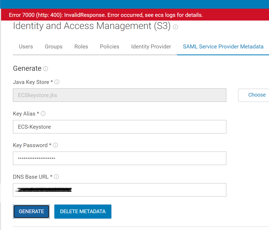Select the SAML Service Provider Metadata tab
The image size is (269, 230).
coord(223,47)
